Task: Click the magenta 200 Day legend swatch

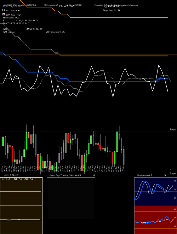Action: [x=4, y=15]
